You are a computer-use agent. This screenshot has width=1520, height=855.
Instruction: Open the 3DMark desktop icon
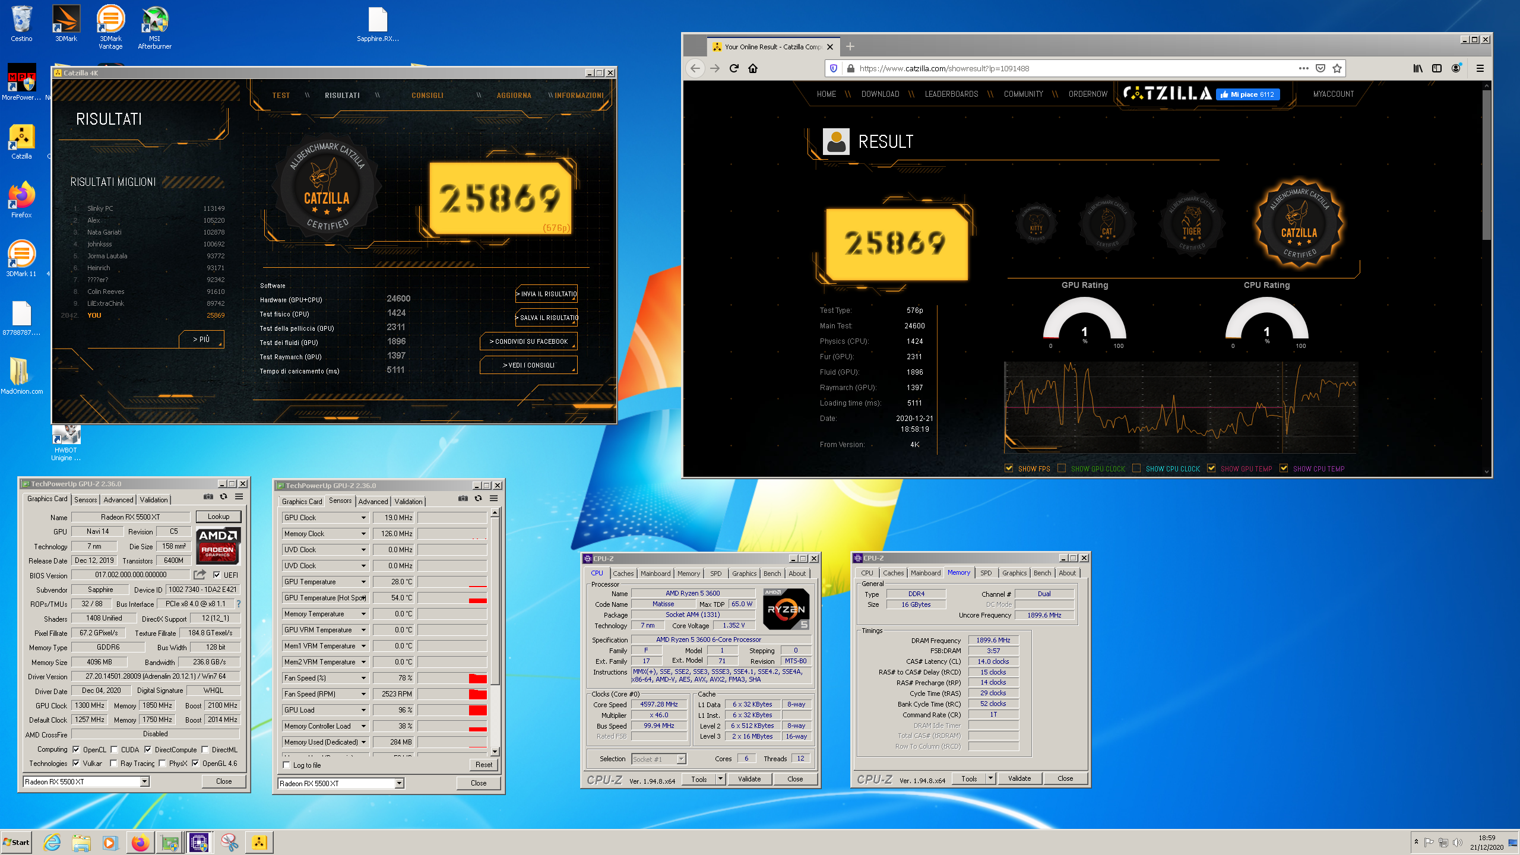66,24
